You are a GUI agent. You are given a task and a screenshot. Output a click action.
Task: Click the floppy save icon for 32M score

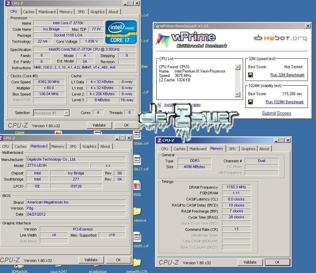click(x=251, y=75)
